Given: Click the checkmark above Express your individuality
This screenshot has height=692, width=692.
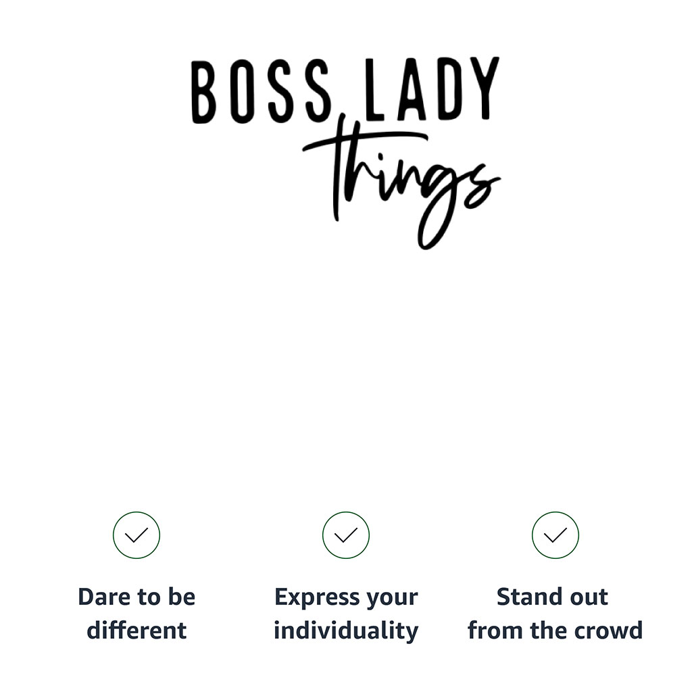Looking at the screenshot, I should pyautogui.click(x=346, y=535).
